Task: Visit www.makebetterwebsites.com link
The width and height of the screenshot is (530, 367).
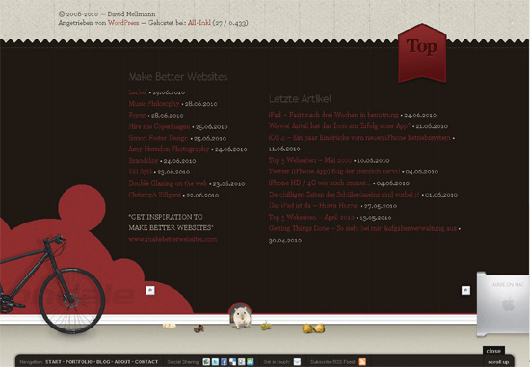Action: (172, 239)
